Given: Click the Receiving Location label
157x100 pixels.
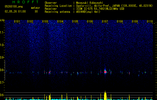Looking at the screenshot, I should point(58,6).
